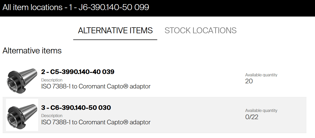This screenshot has height=138, width=315.
Task: Click the description text of item 2
Action: click(x=96, y=86)
